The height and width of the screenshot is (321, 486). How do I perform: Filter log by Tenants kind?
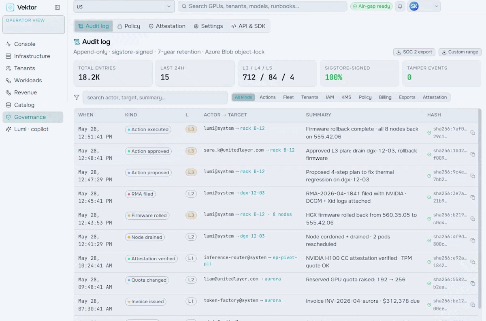310,97
